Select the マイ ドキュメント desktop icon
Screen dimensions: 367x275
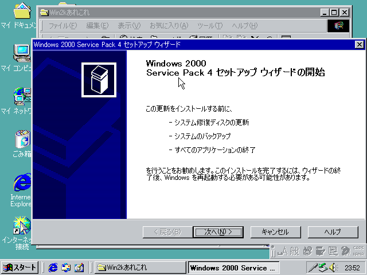[x=22, y=15]
